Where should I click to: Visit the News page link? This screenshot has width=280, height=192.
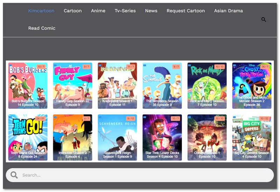[x=151, y=11]
